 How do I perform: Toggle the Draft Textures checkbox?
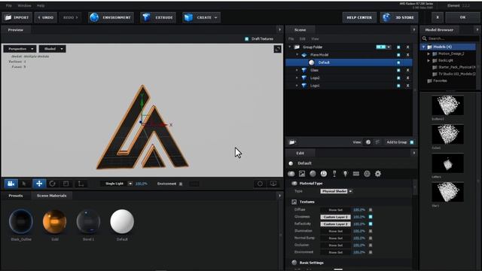[246, 39]
